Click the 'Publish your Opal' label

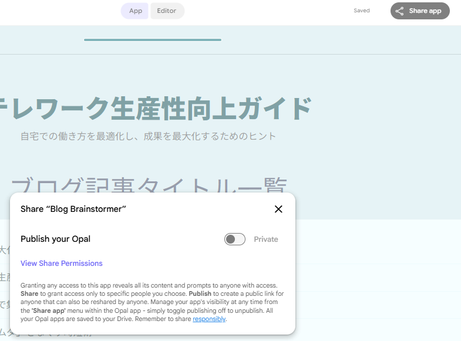click(55, 239)
